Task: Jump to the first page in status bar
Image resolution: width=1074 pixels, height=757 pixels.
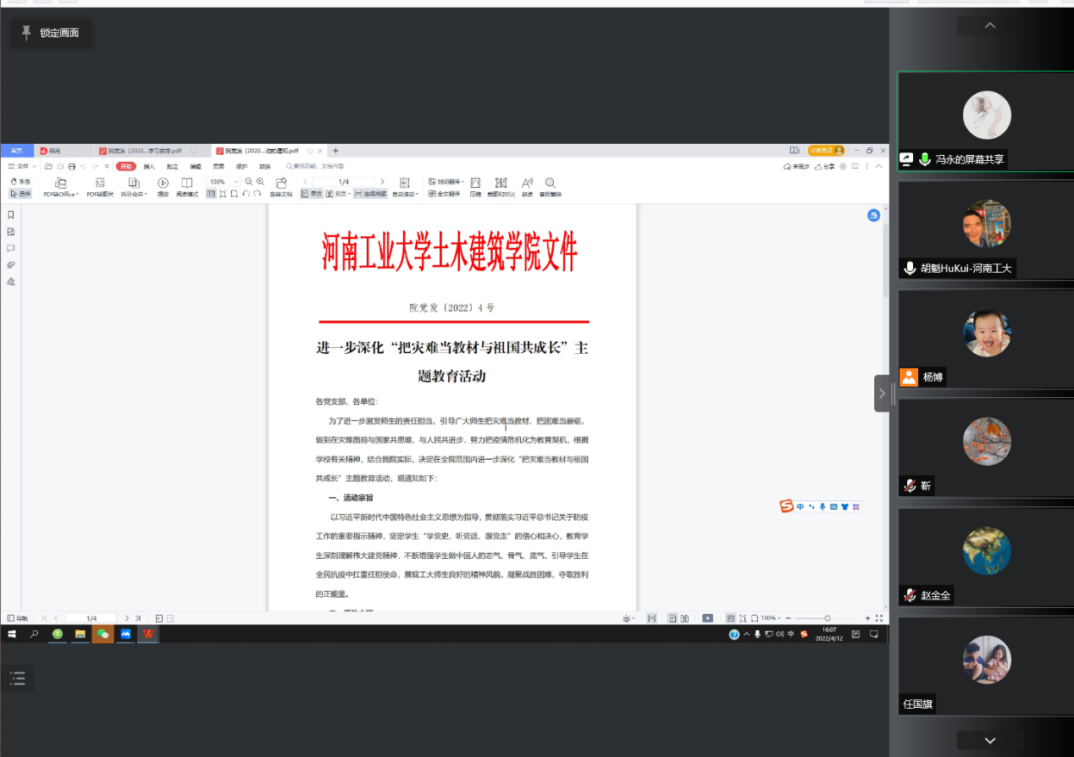Action: tap(44, 618)
